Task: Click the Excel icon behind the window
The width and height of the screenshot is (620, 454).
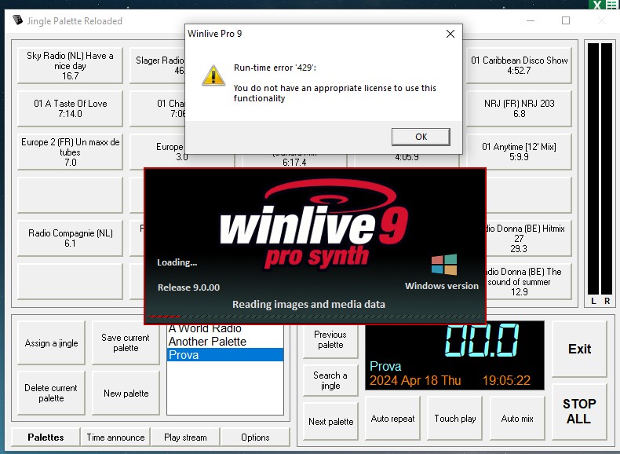Action: click(x=604, y=5)
